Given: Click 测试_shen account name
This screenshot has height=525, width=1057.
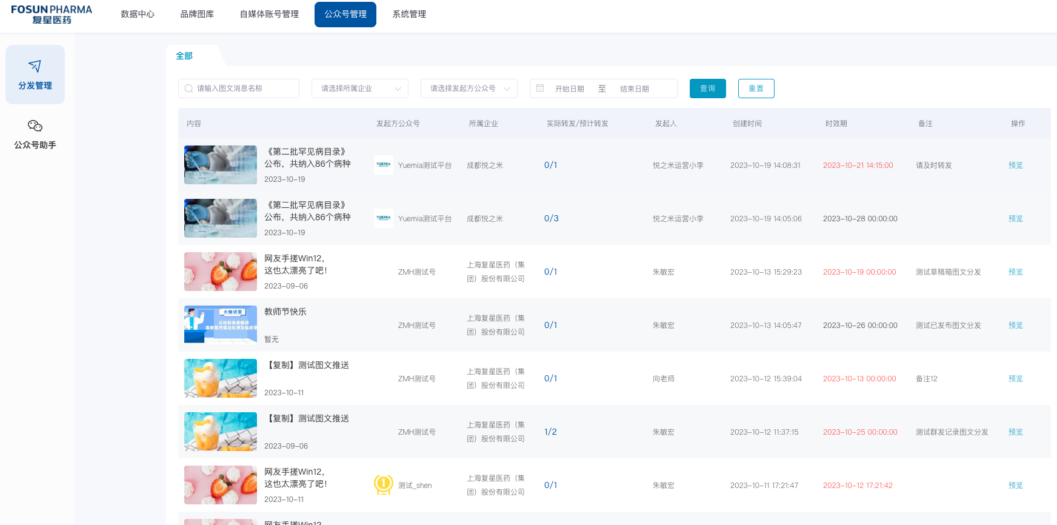Looking at the screenshot, I should click(x=415, y=486).
